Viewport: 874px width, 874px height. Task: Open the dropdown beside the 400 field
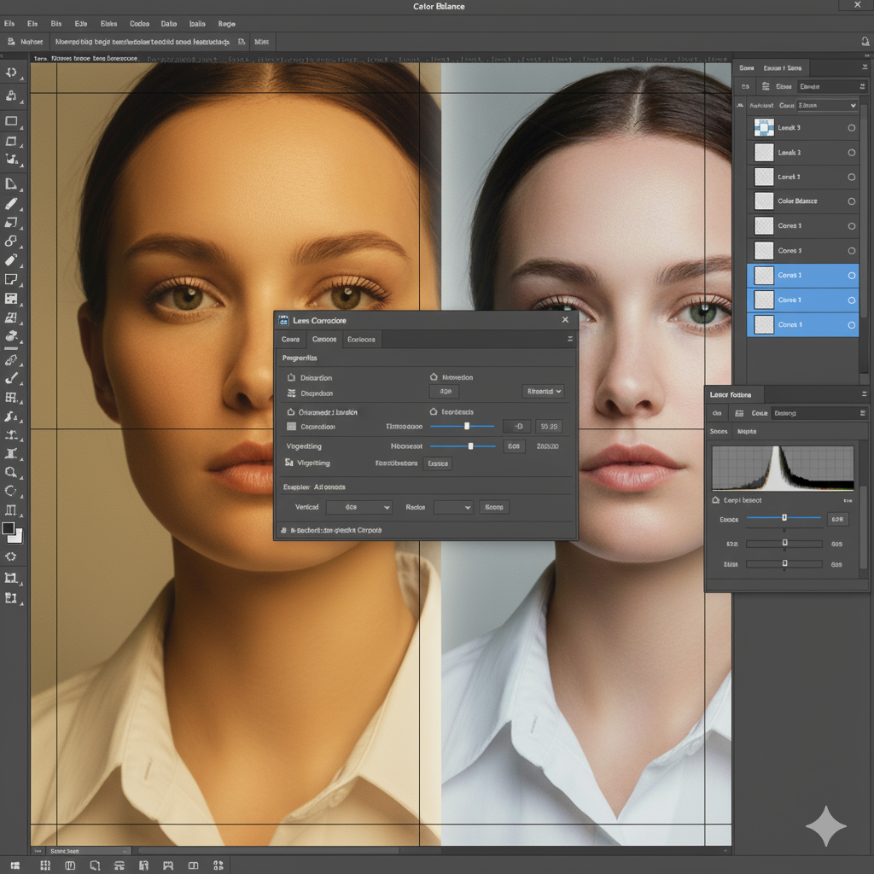[x=544, y=391]
